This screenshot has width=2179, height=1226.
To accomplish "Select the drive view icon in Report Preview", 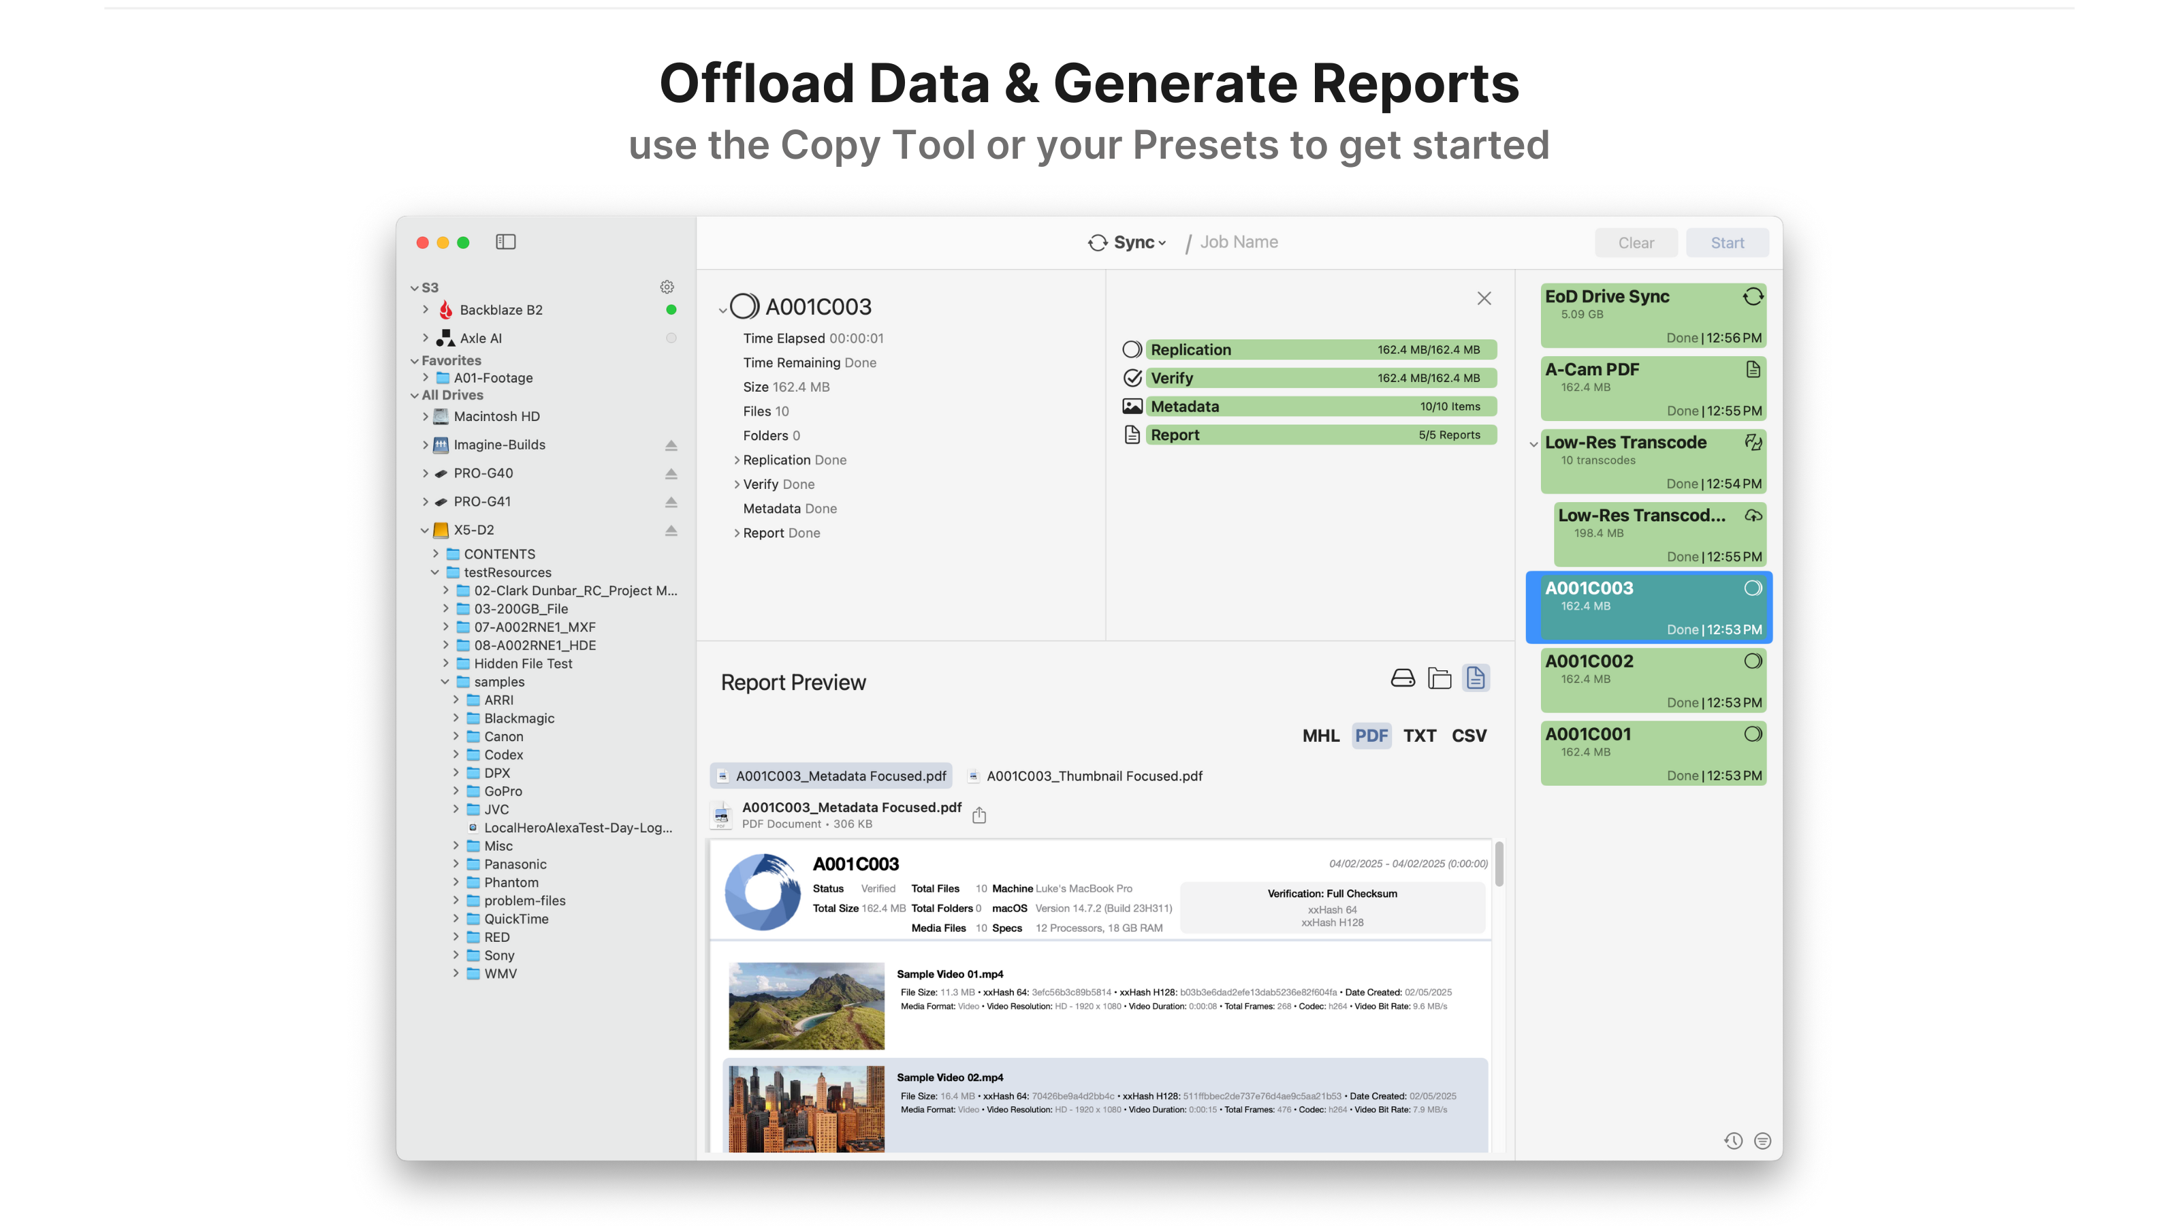I will [x=1403, y=678].
